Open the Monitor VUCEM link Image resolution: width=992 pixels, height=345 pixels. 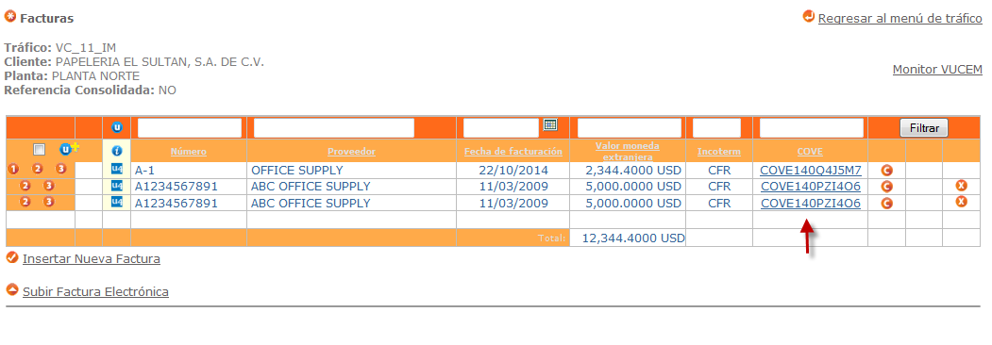(x=937, y=70)
